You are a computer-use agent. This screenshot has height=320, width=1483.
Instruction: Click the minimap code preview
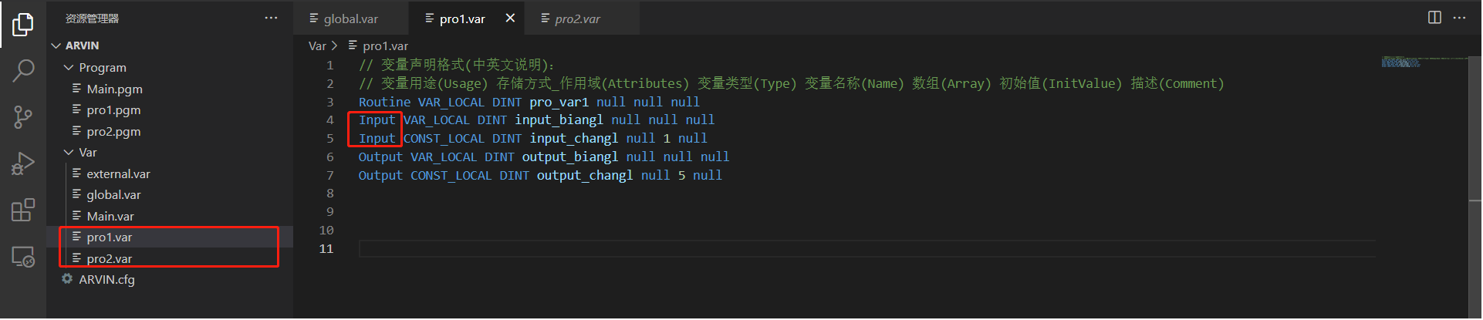point(1400,62)
